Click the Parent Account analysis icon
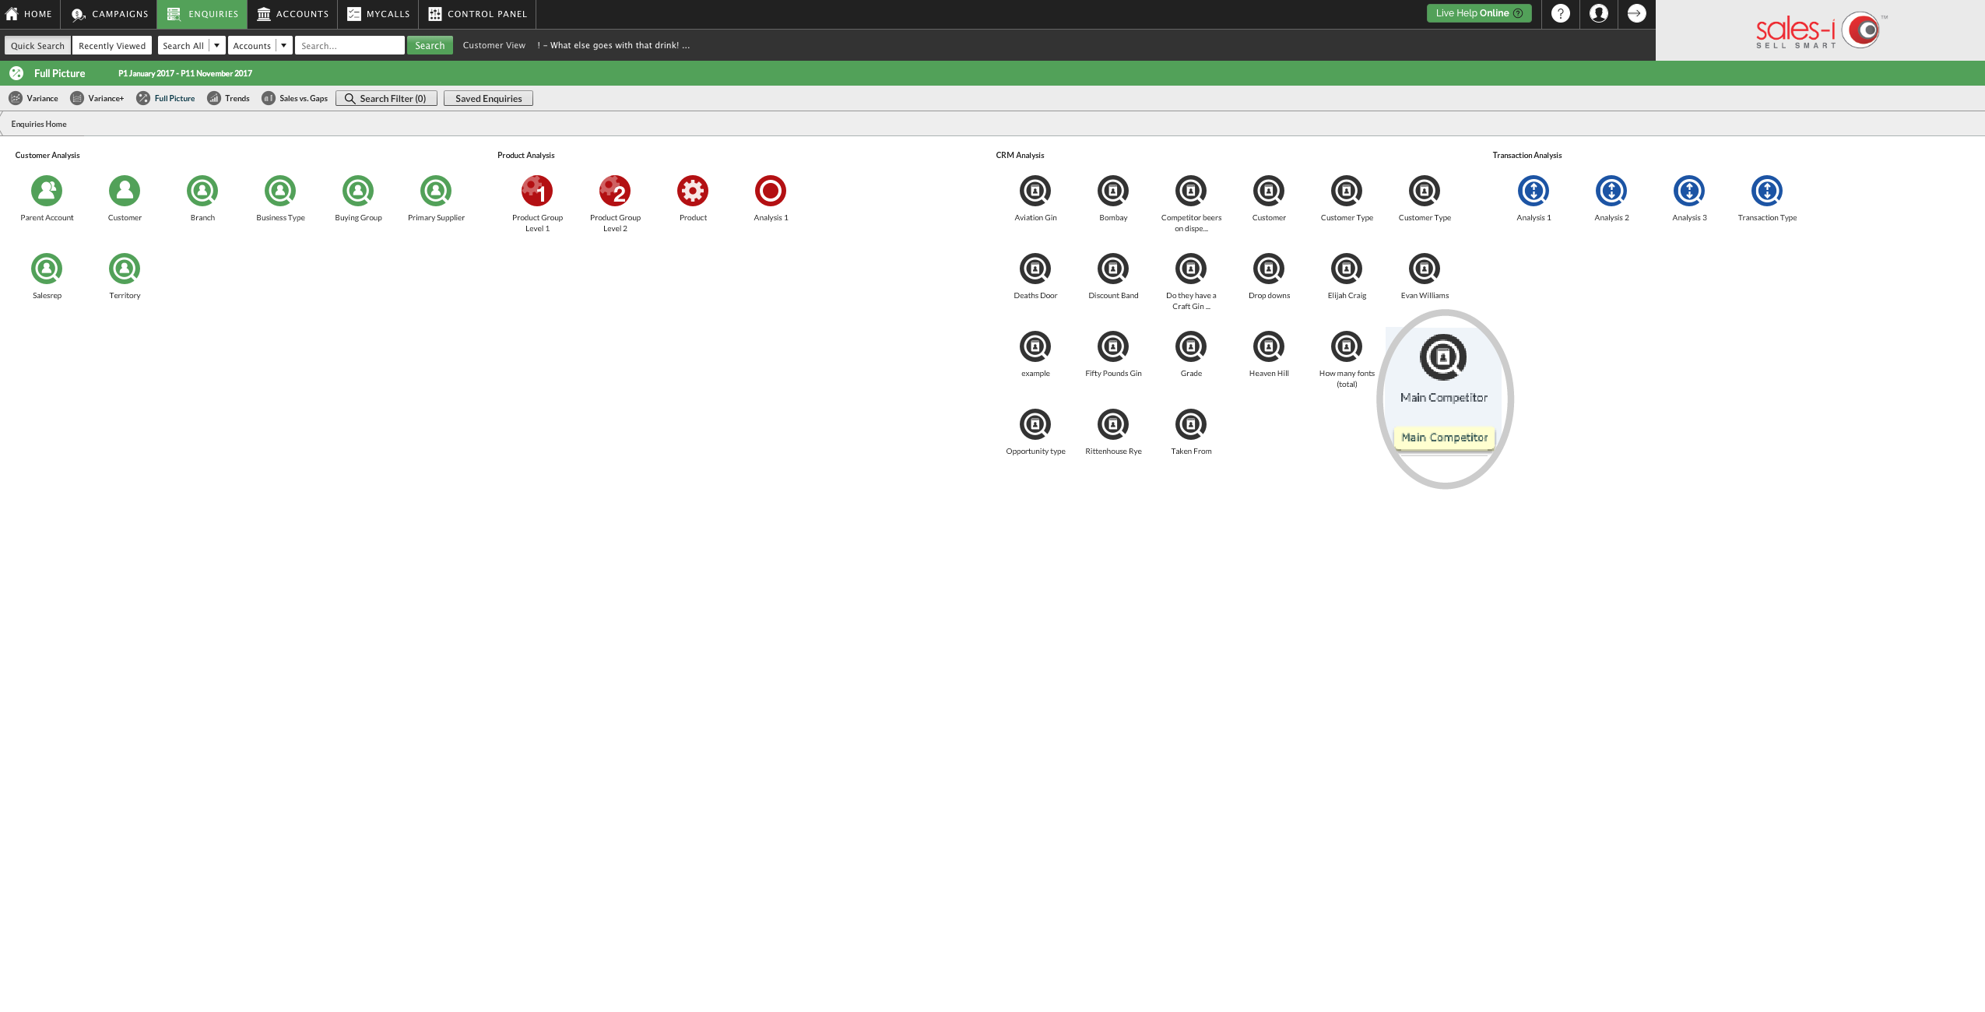Viewport: 1985px width, 1012px height. pyautogui.click(x=47, y=191)
